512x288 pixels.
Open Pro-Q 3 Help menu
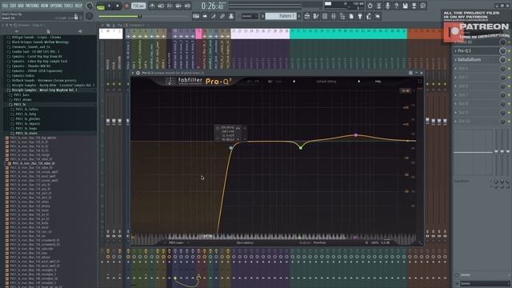[378, 82]
